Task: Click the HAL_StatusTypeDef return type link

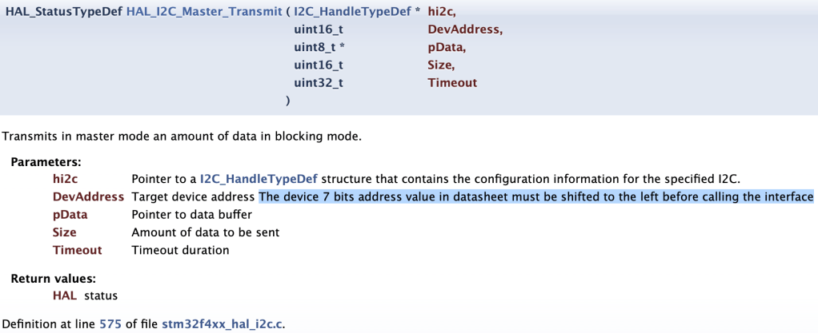Action: click(64, 11)
